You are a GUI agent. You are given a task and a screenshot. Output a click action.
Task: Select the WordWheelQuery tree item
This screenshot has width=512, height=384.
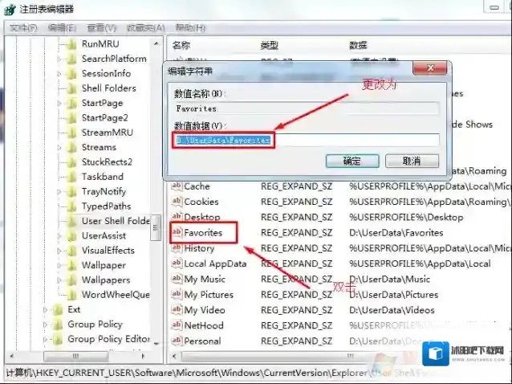click(x=116, y=295)
